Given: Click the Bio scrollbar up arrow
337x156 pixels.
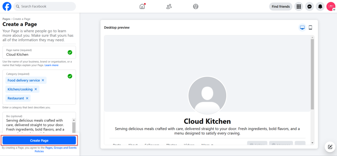Looking at the screenshot, I should point(74,120).
